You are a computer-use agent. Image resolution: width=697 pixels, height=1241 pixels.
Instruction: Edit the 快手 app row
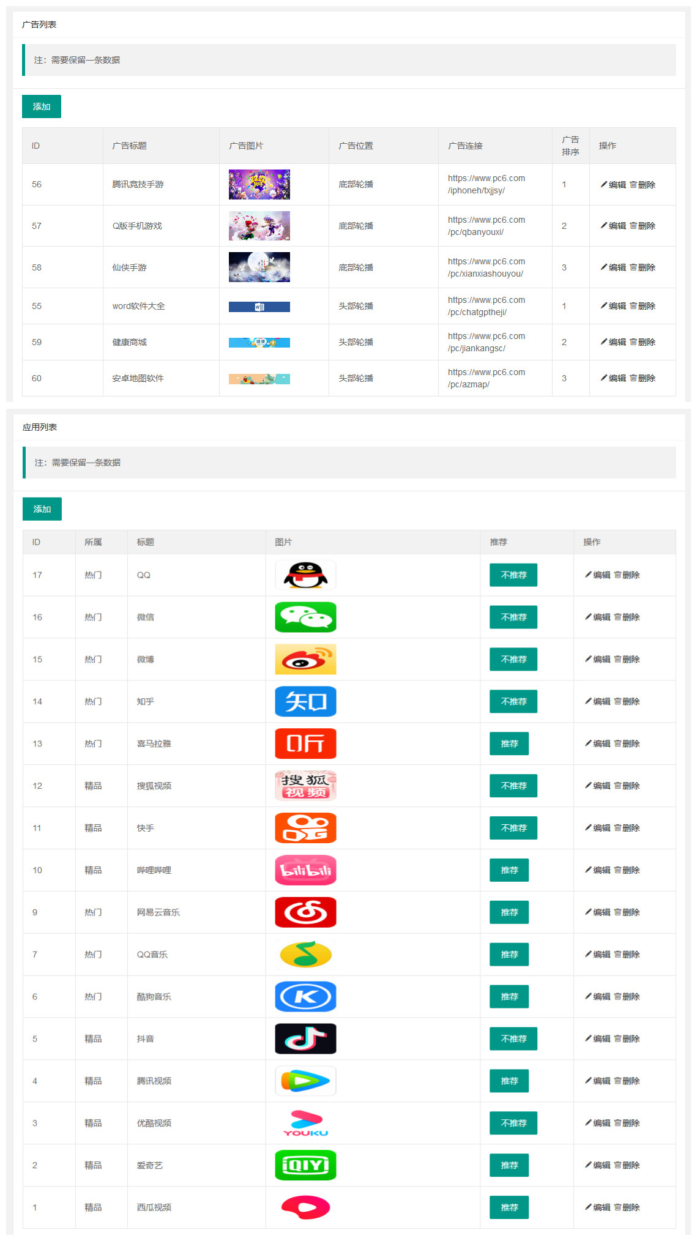click(x=598, y=828)
